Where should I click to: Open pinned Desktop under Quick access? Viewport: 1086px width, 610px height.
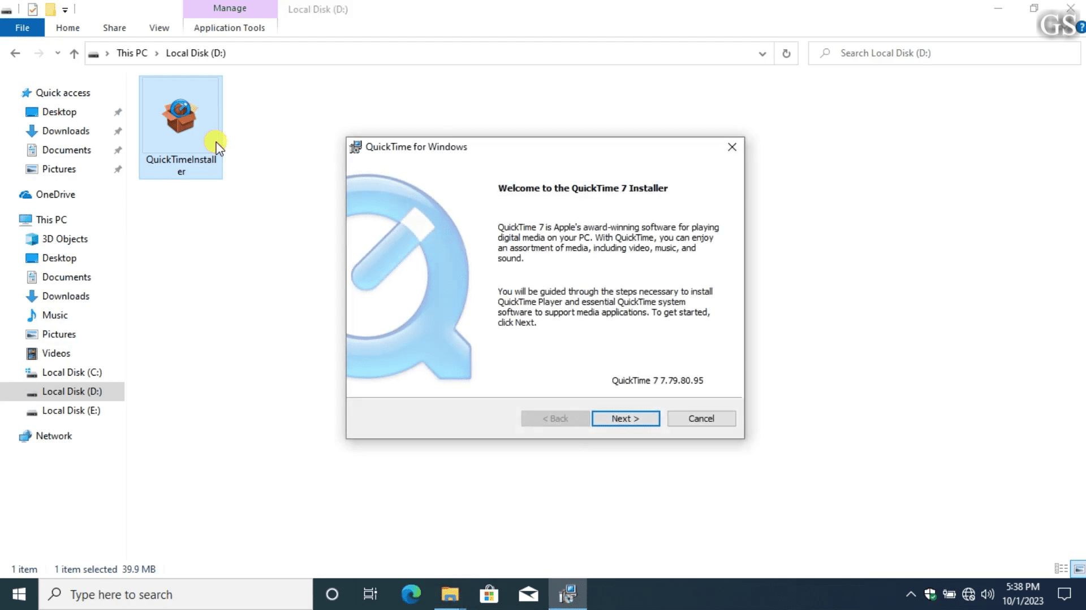[x=59, y=112]
